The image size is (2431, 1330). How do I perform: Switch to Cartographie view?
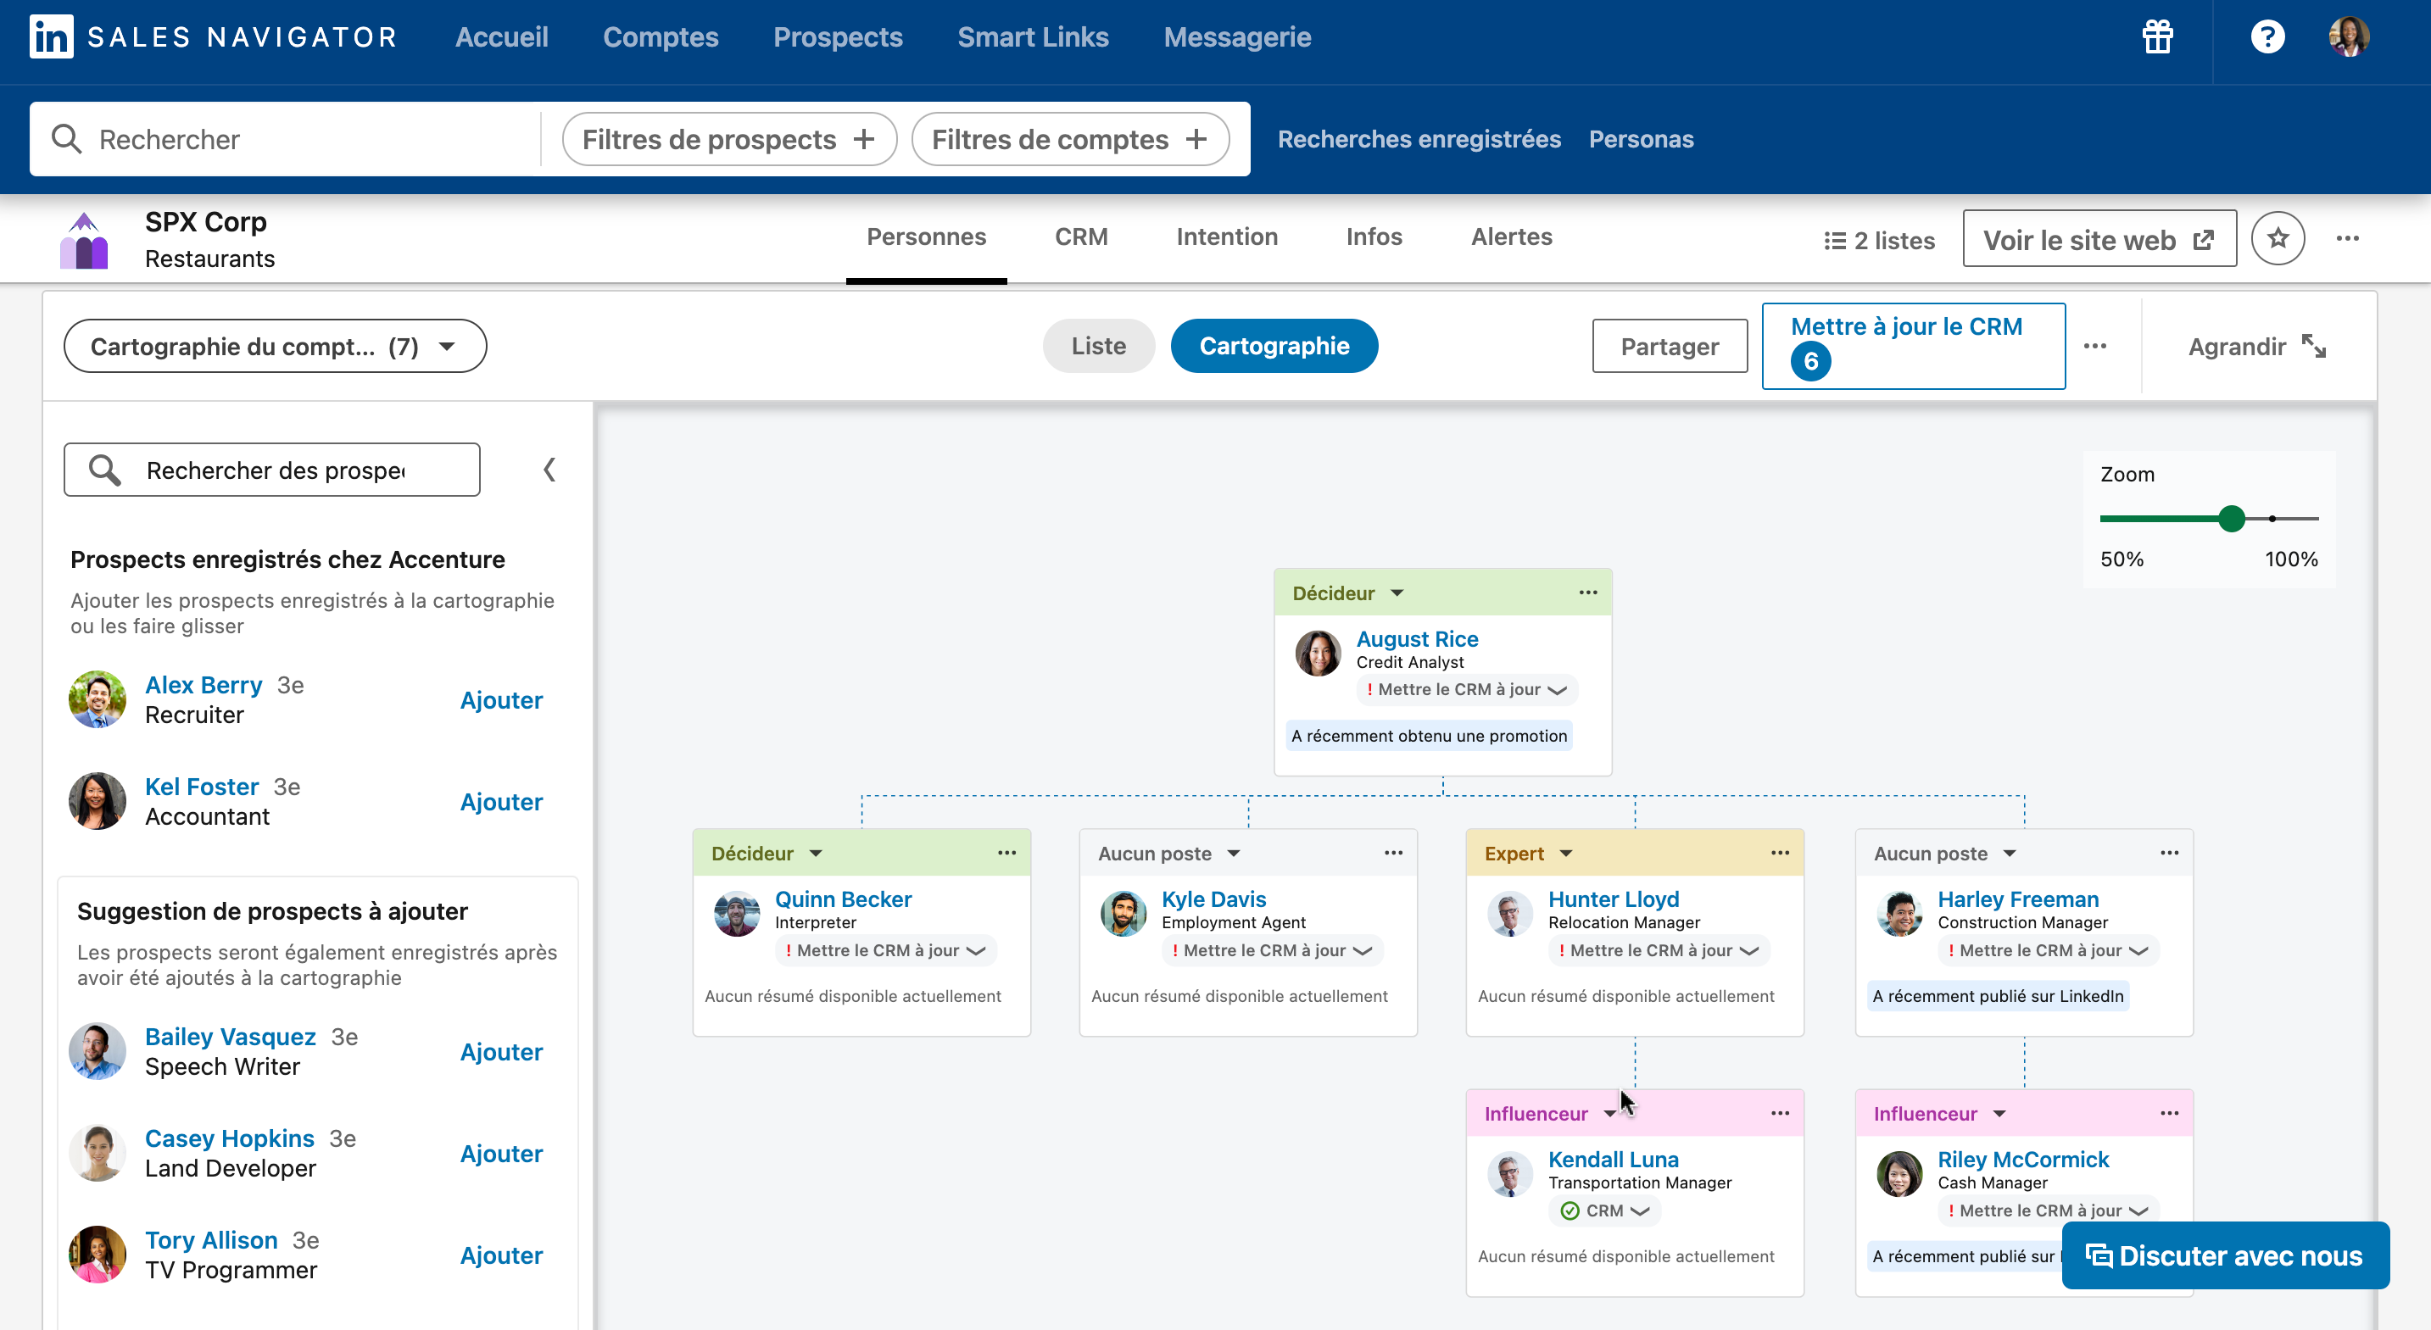[1274, 346]
